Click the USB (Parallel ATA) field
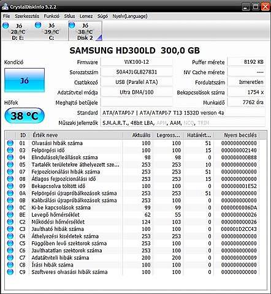The height and width of the screenshot is (294, 271). [137, 82]
